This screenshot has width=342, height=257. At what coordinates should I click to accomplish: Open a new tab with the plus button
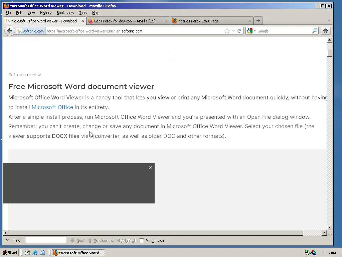(x=258, y=21)
